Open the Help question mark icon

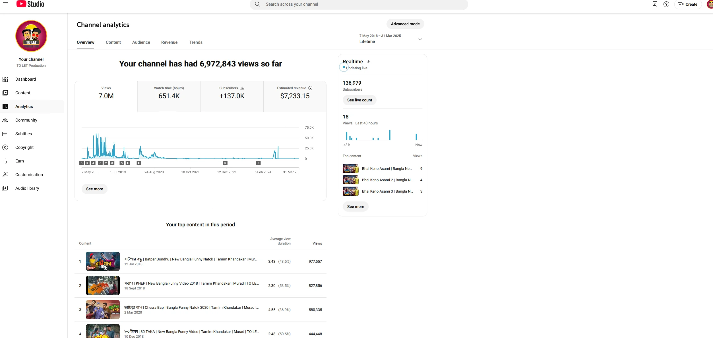coord(666,4)
